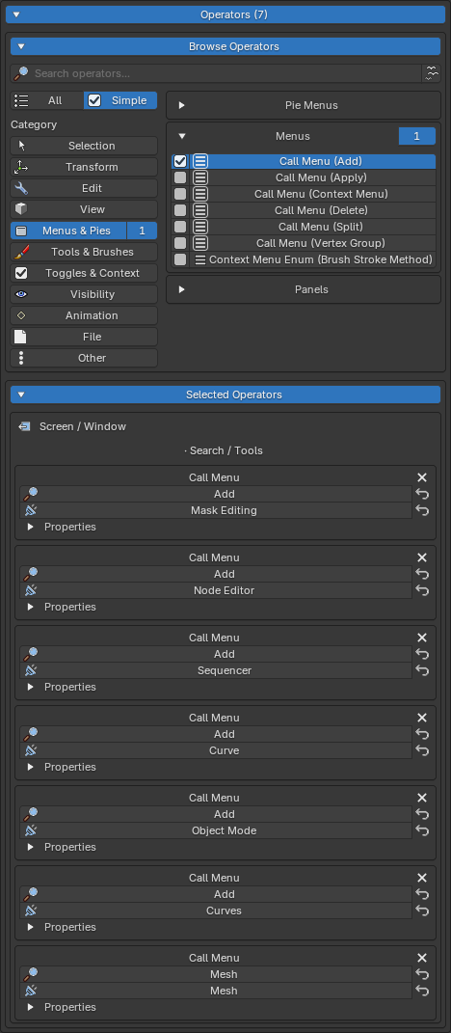Check the Call Menu (Delete) checkbox

point(180,210)
